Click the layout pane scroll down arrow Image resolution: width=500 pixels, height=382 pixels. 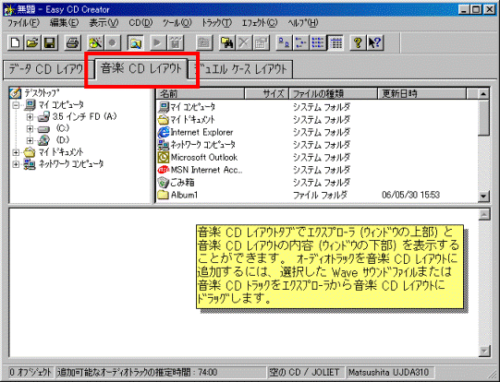(x=484, y=351)
